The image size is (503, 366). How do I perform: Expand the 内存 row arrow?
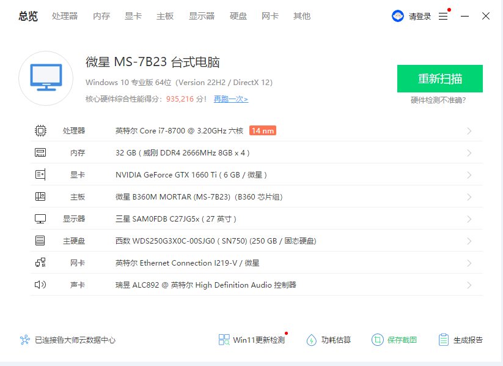(469, 153)
